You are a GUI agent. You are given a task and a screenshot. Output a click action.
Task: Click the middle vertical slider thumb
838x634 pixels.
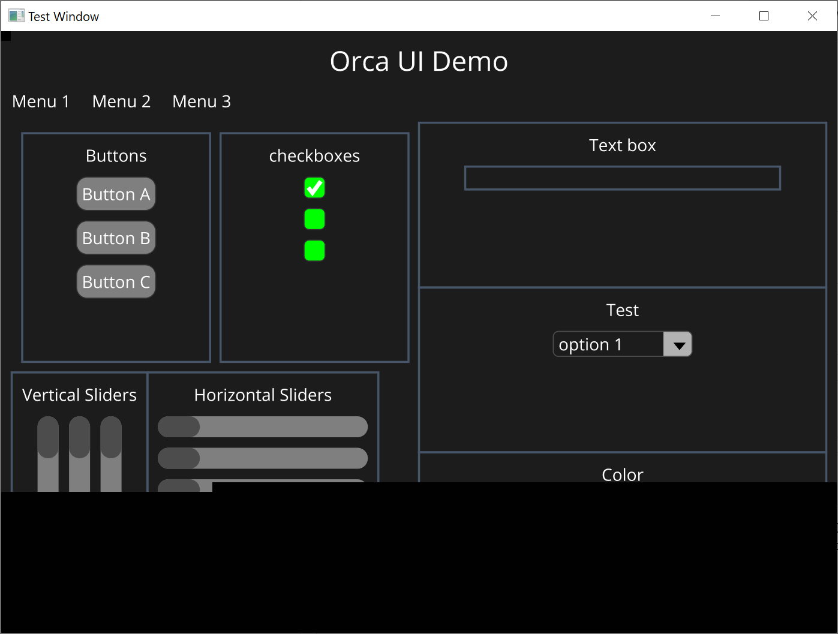(79, 437)
